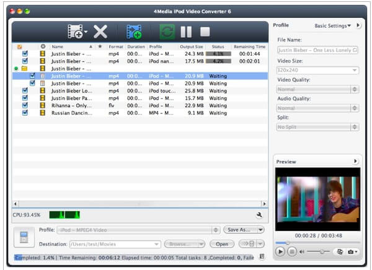
Task: Open the Video Size 320x240 dropdown
Action: (x=317, y=70)
